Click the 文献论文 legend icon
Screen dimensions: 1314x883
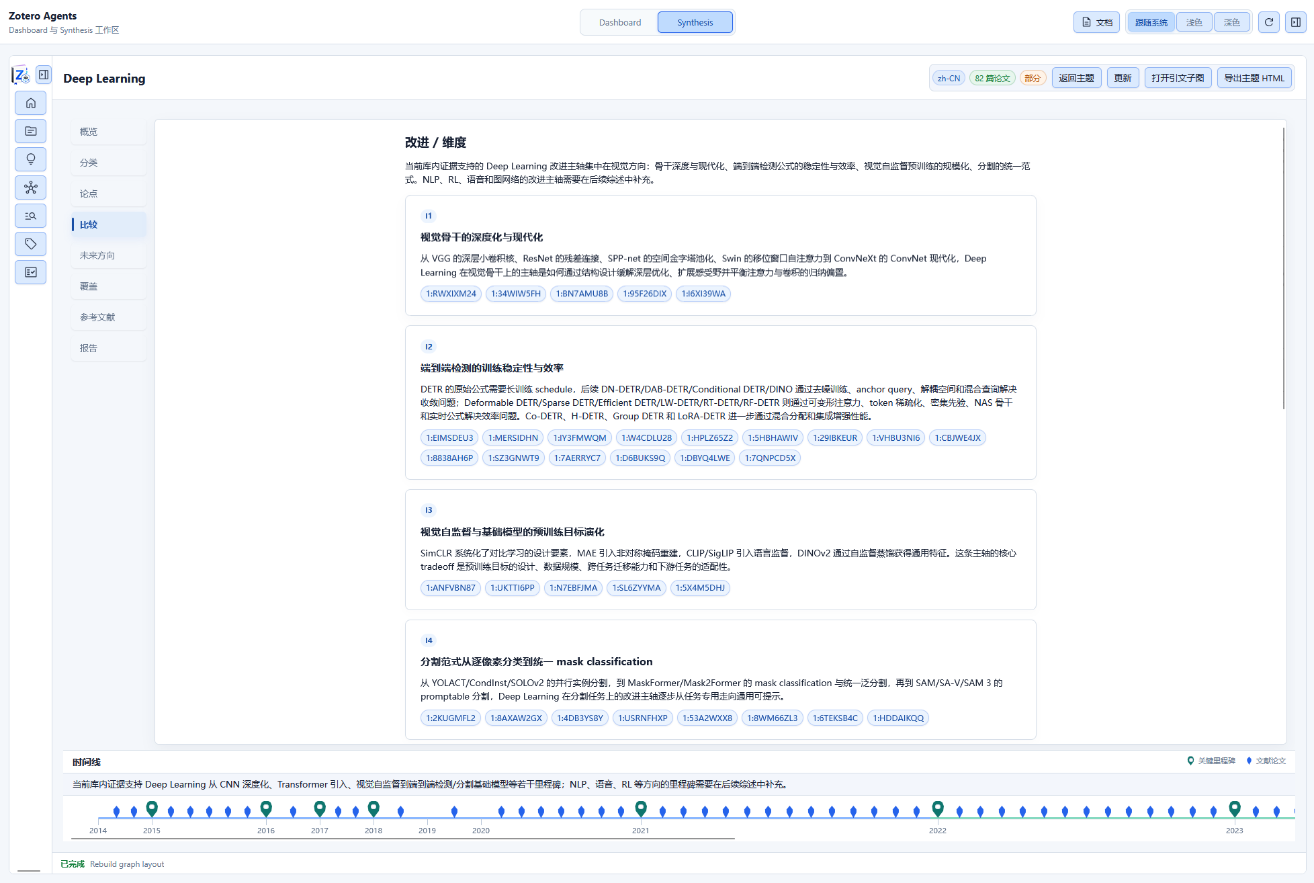pyautogui.click(x=1250, y=761)
